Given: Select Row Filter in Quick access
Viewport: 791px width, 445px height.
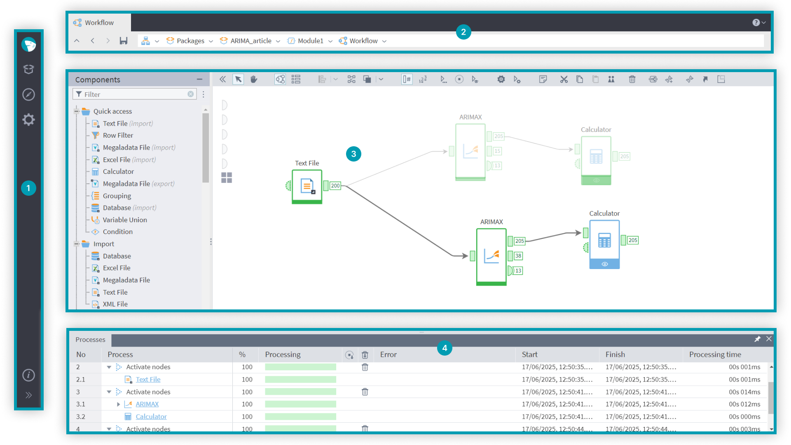Looking at the screenshot, I should click(x=118, y=135).
